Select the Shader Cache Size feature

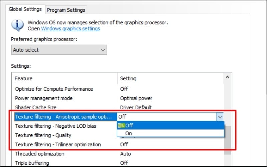(x=36, y=107)
